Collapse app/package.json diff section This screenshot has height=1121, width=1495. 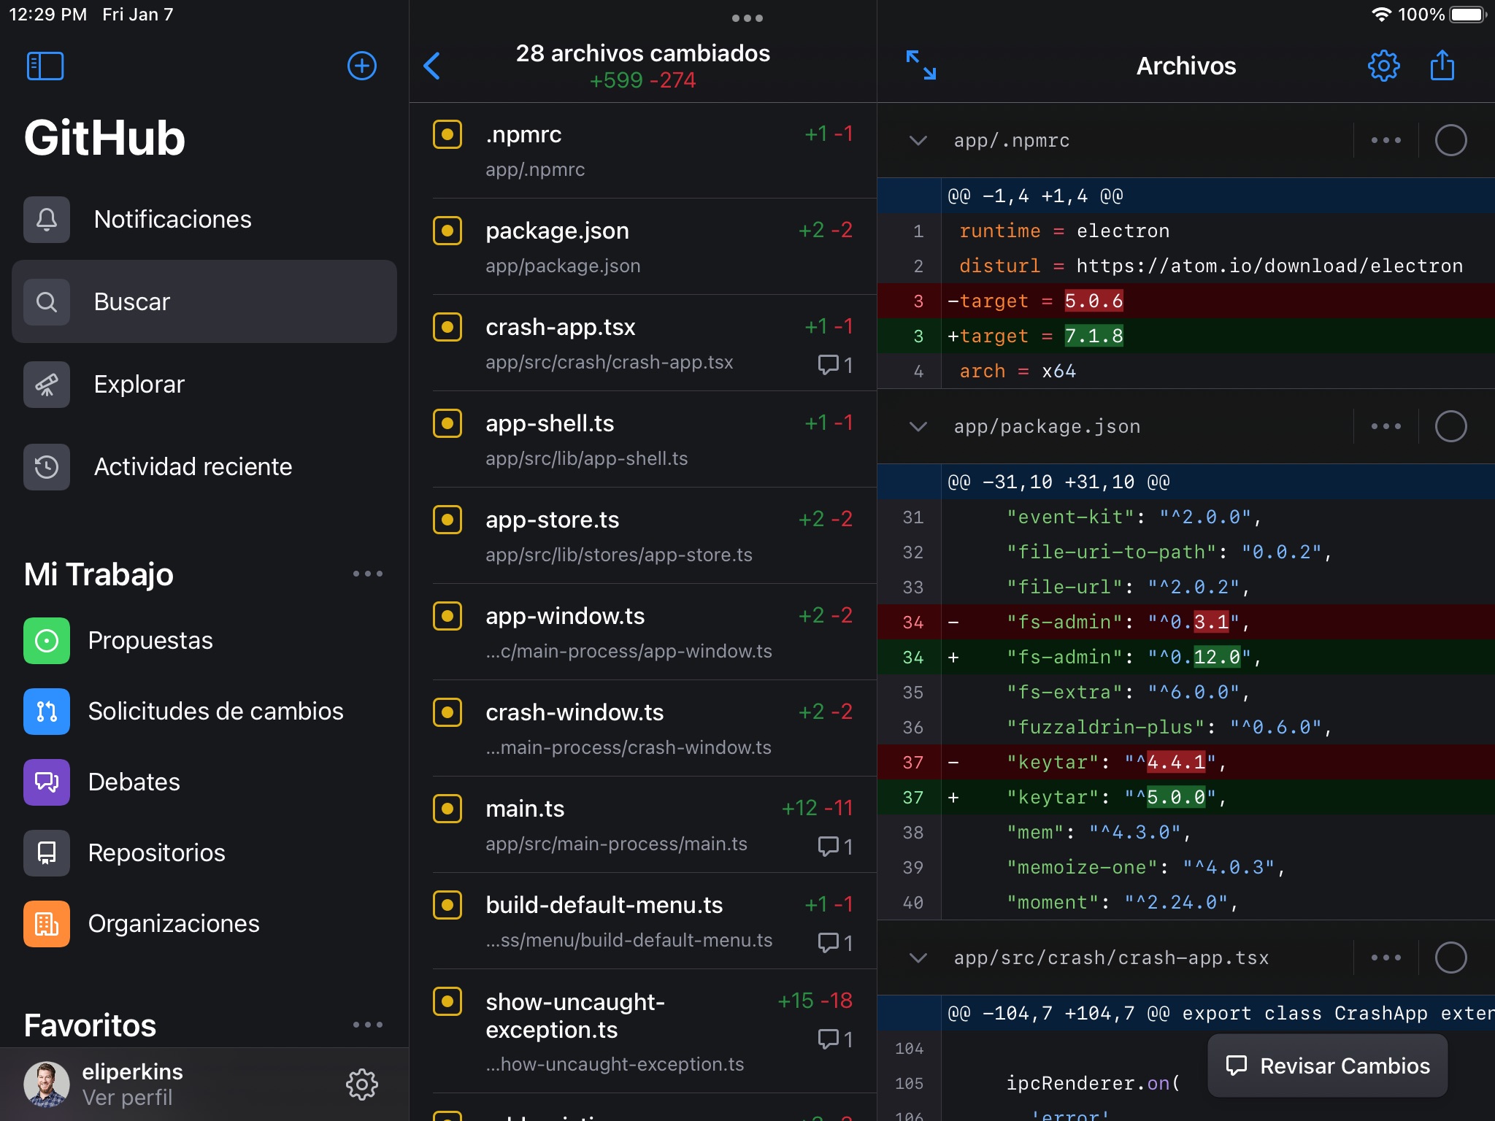click(x=918, y=426)
